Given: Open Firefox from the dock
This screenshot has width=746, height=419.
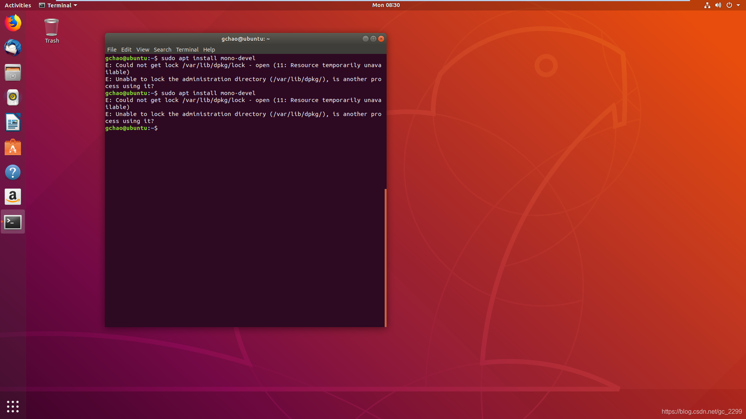Looking at the screenshot, I should tap(13, 23).
